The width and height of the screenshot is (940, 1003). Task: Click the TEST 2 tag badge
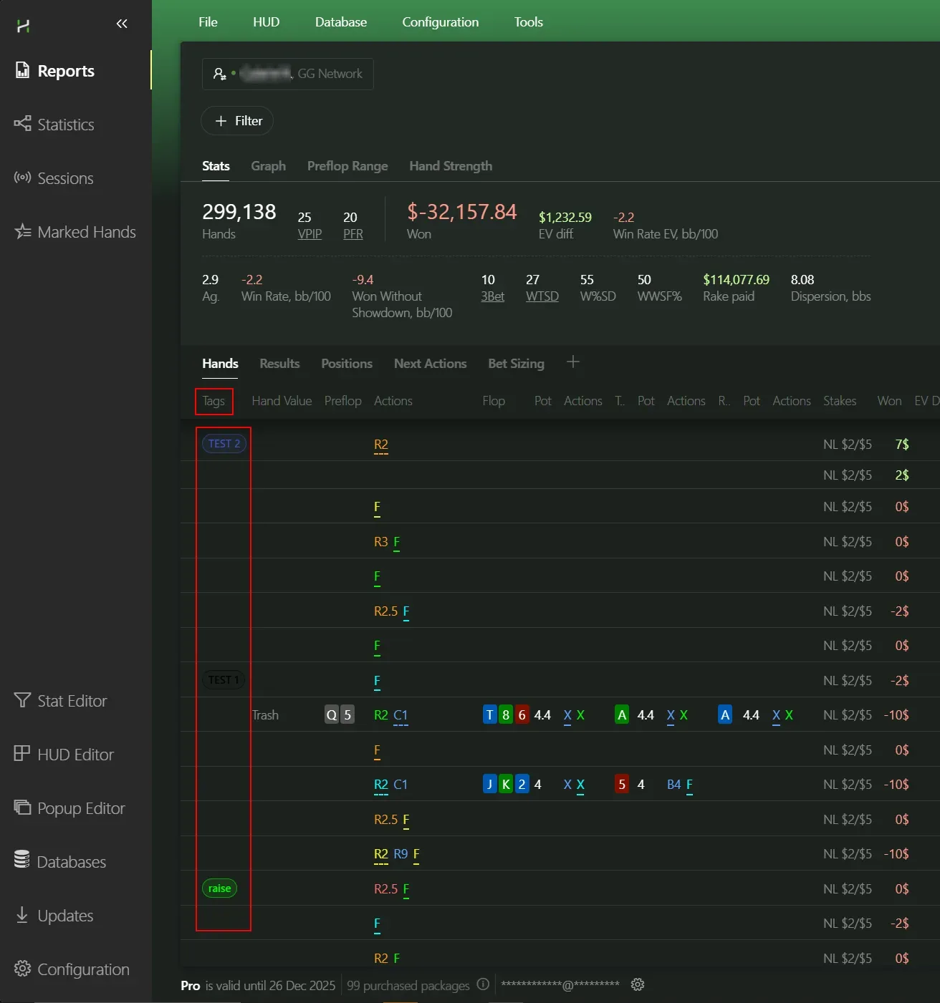point(224,444)
